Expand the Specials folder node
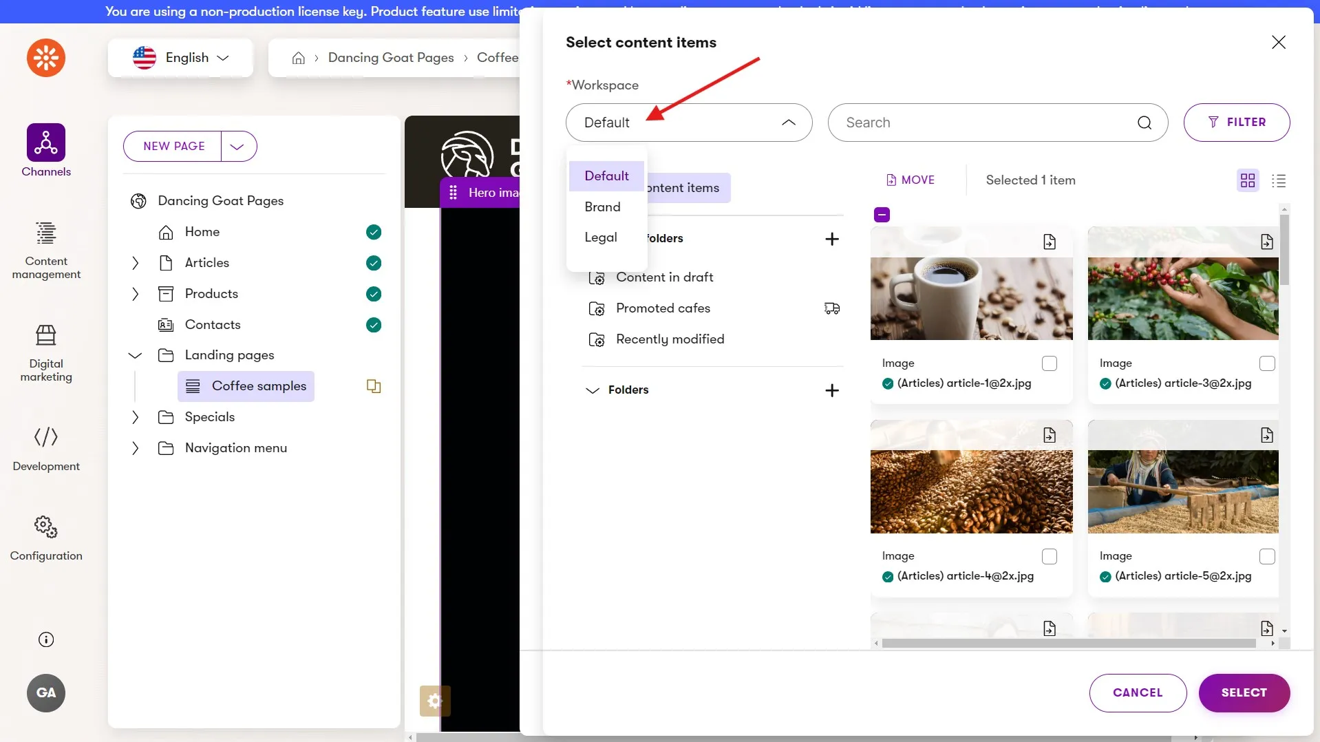 tap(135, 417)
